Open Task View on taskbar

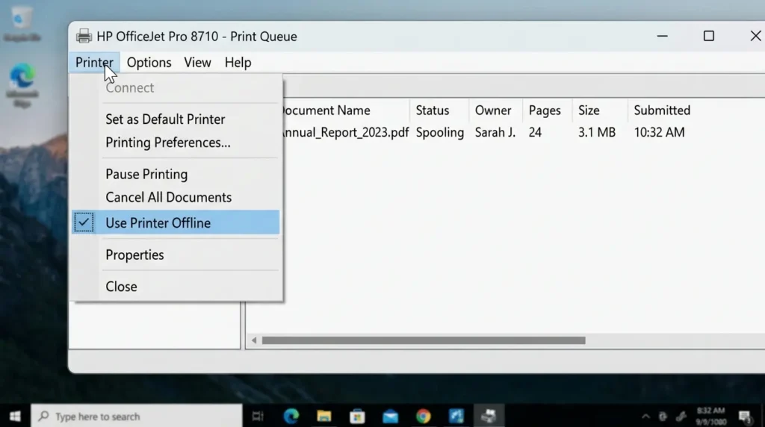click(x=258, y=416)
